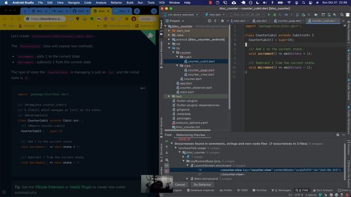351x197 pixels.
Task: Open the Analyze menu
Action: [101, 3]
